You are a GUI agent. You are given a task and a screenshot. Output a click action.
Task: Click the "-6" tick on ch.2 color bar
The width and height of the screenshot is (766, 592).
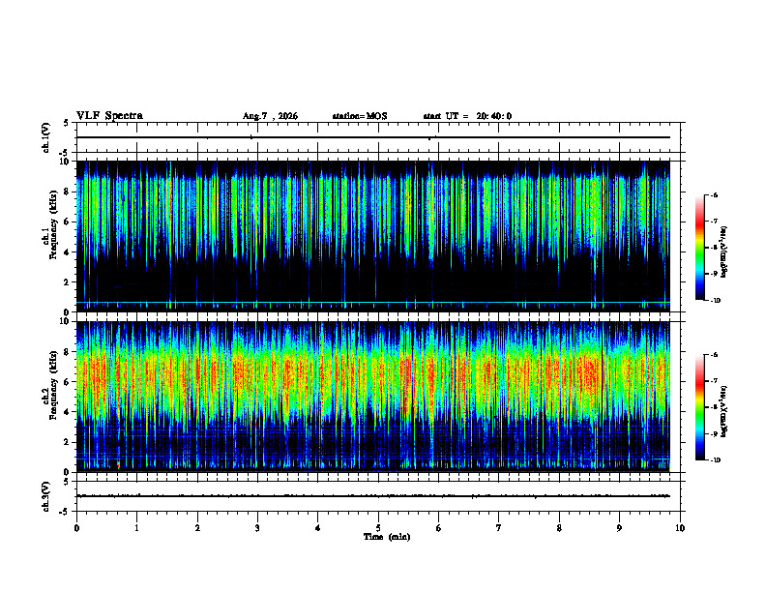pos(715,355)
